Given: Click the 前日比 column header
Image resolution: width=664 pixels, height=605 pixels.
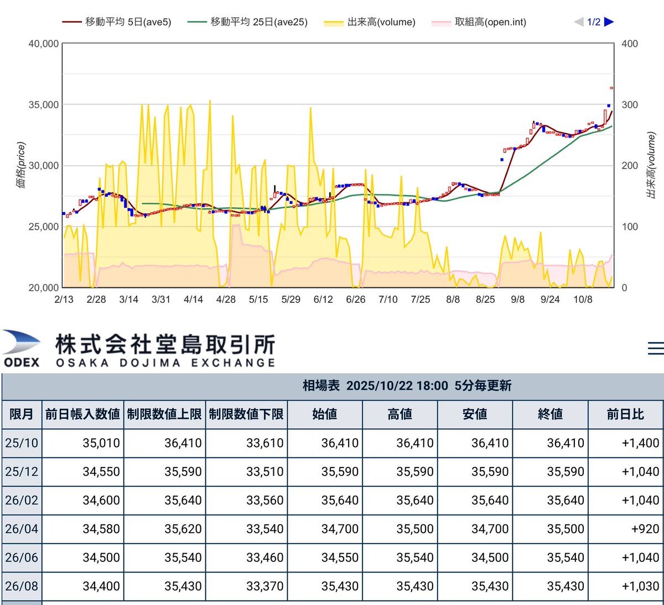Looking at the screenshot, I should (x=625, y=414).
